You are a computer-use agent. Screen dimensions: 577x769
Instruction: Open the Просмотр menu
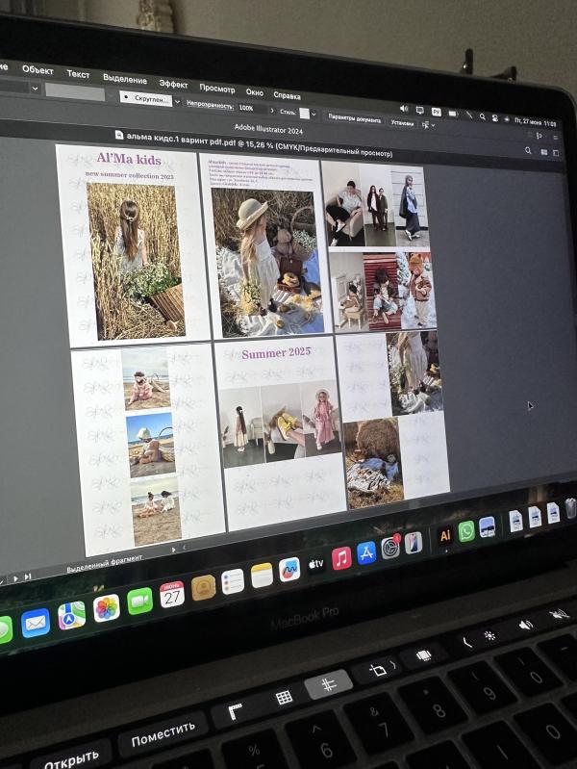(x=217, y=89)
